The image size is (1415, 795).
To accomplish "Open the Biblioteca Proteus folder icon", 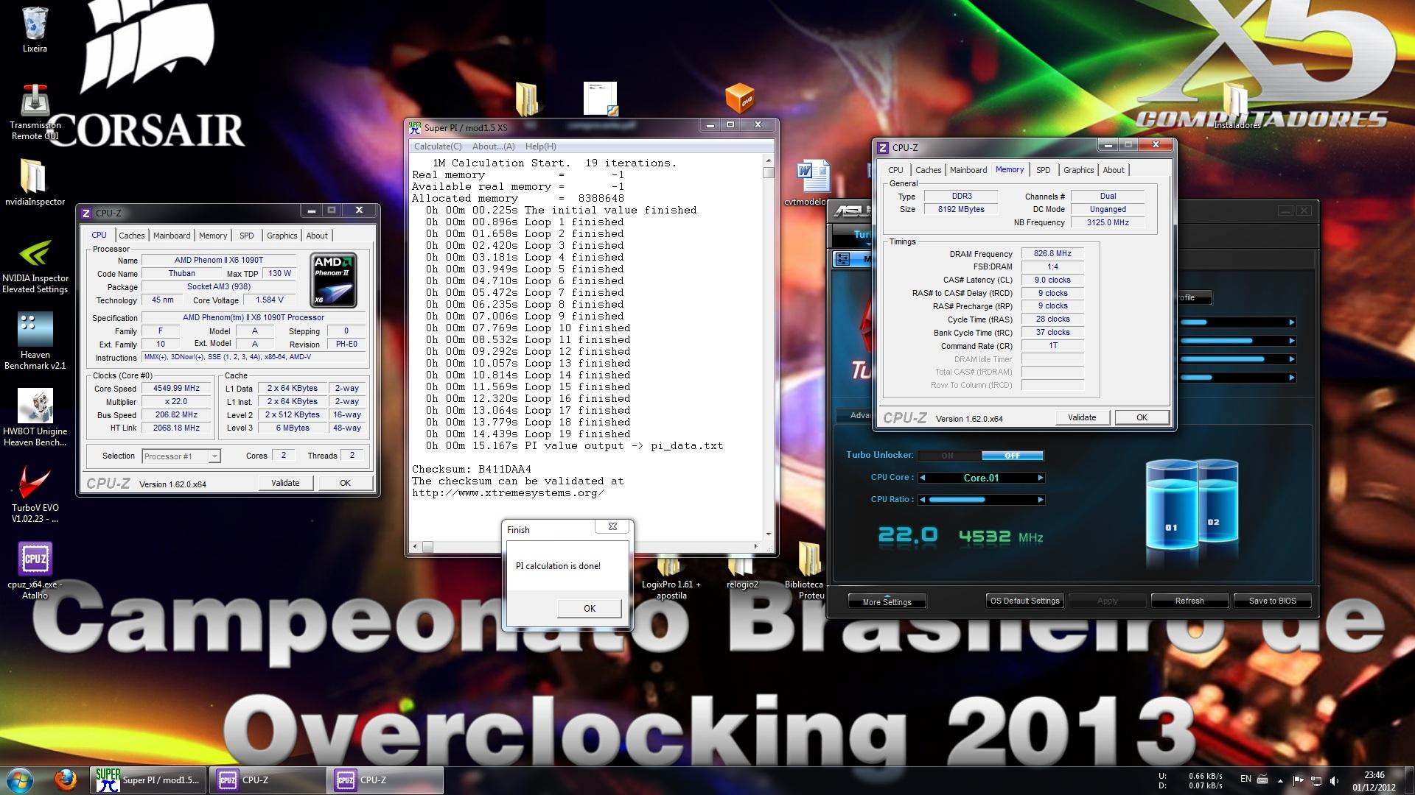I will 808,570.
